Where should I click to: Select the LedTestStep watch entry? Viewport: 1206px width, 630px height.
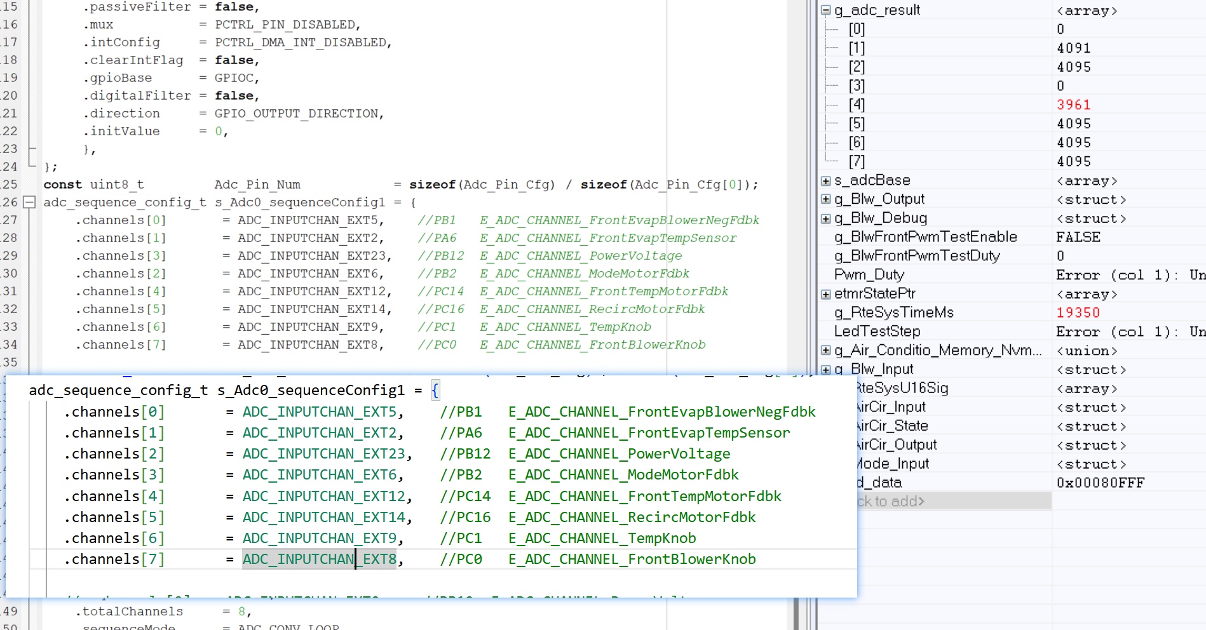[x=877, y=332]
